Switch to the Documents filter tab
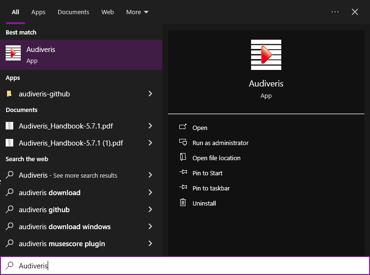 [x=73, y=12]
